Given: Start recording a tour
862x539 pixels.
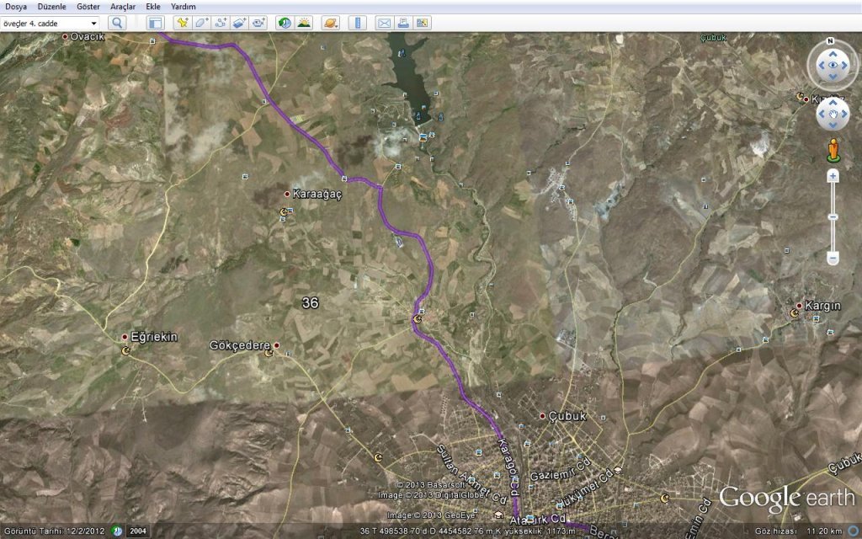Looking at the screenshot, I should 259,23.
